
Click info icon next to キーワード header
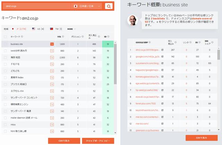(22, 36)
